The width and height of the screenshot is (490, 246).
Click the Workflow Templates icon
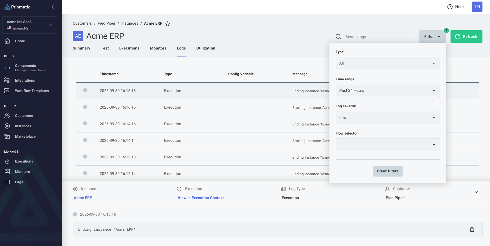(7, 91)
